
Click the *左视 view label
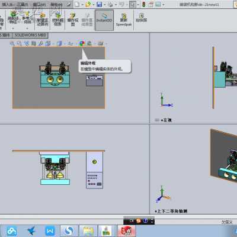pos(166,120)
